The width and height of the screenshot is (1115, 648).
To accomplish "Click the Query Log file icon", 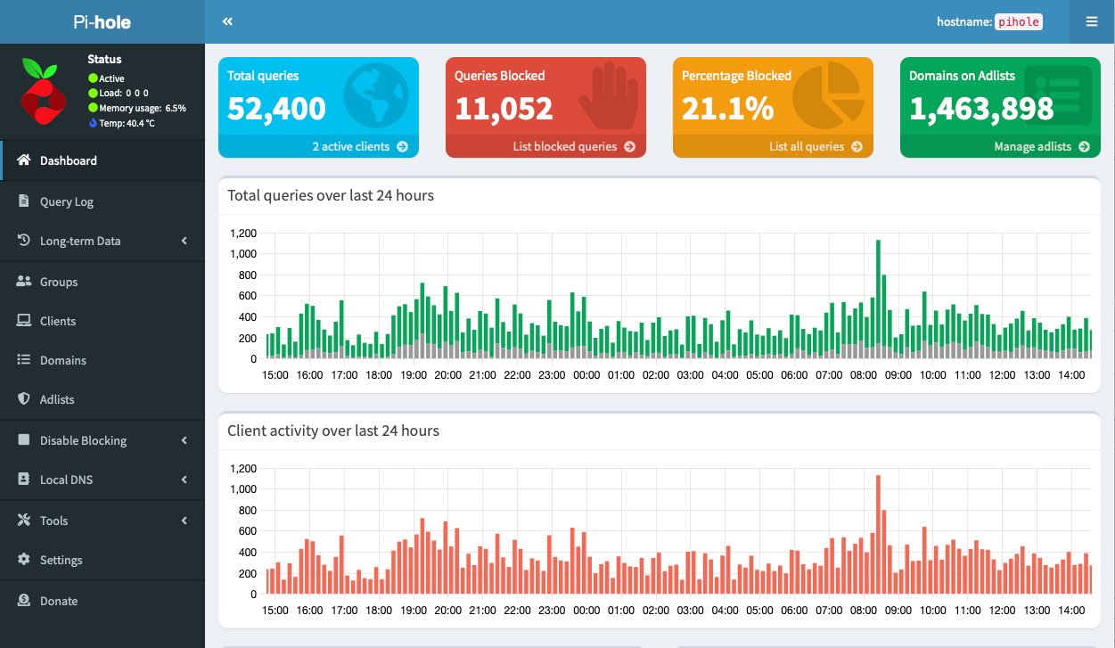I will [x=24, y=201].
